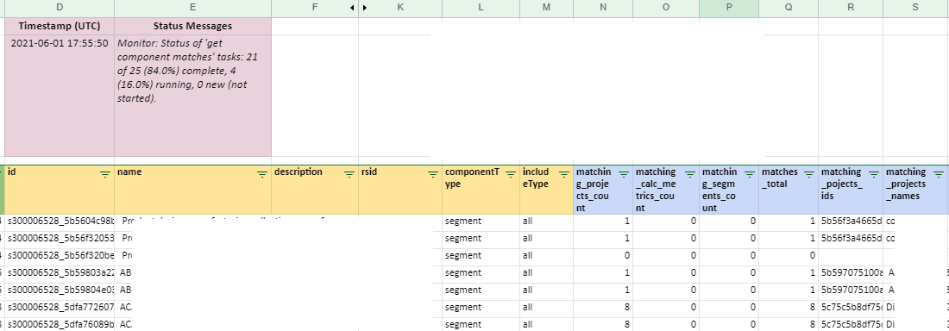Open filter for matching_projects_names column
The image size is (949, 331).
pos(940,173)
